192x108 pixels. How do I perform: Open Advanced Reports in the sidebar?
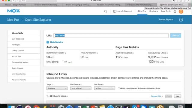pyautogui.click(x=24, y=80)
